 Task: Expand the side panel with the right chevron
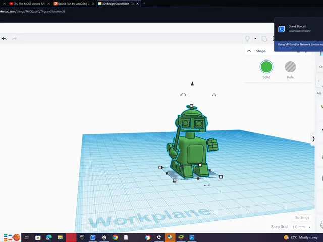click(x=313, y=139)
